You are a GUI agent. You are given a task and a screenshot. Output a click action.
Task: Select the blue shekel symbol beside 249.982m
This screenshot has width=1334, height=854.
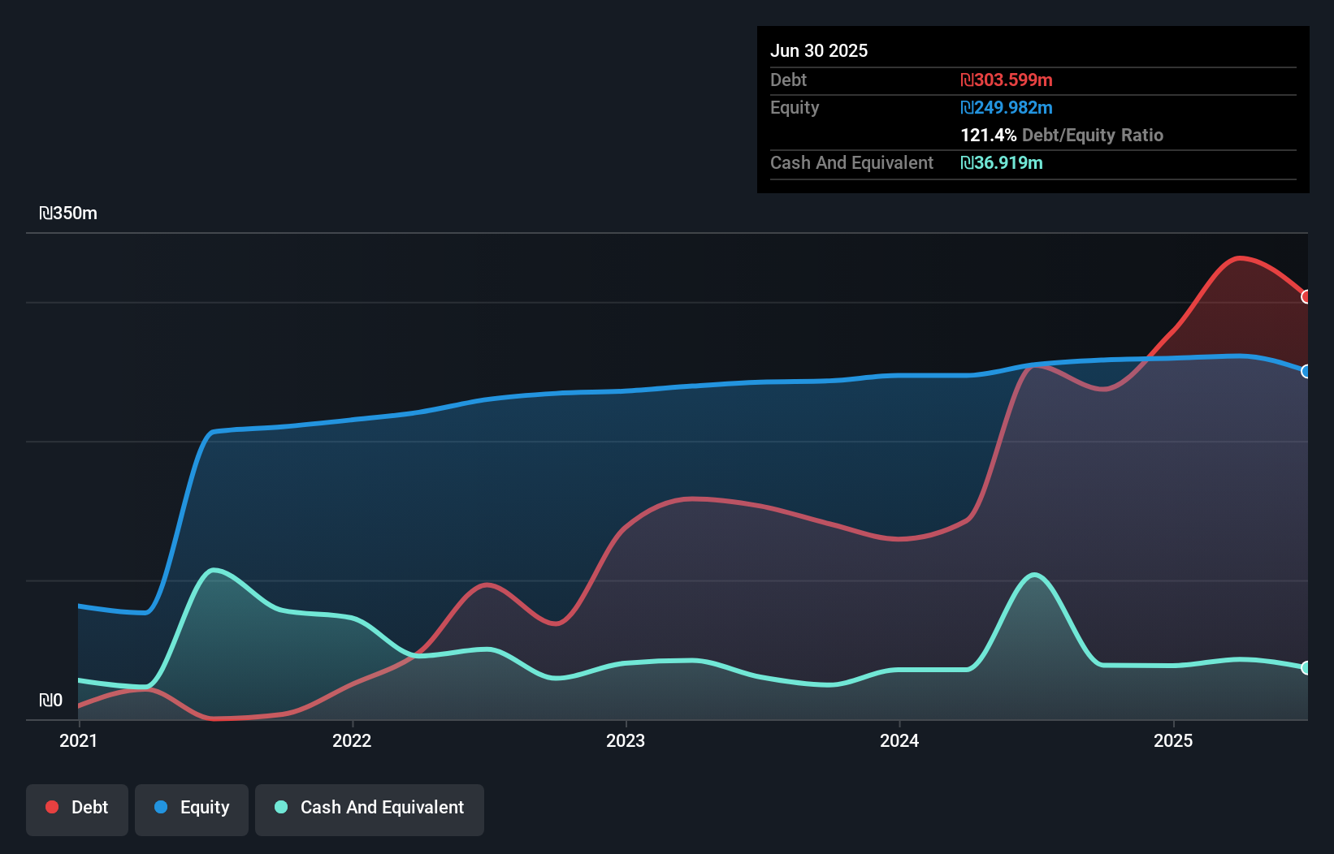point(967,107)
